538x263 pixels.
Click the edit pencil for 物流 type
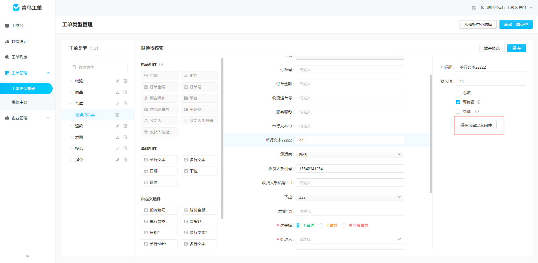click(x=118, y=81)
